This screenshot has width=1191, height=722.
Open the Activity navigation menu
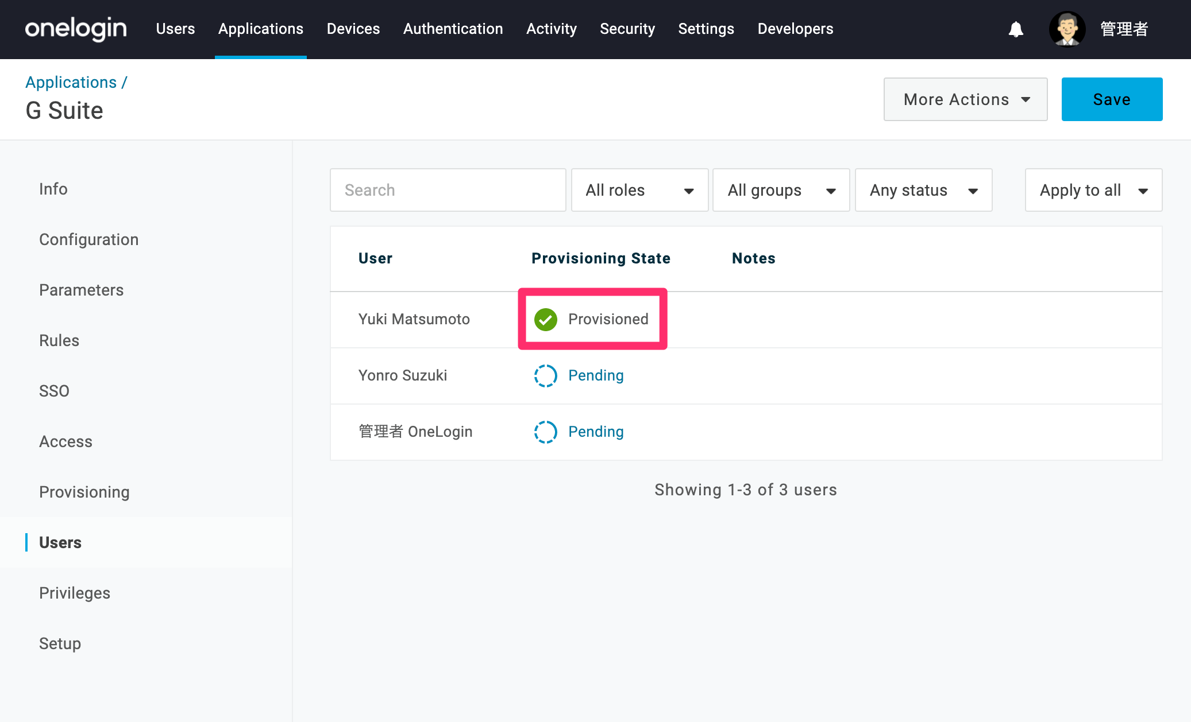pos(552,29)
